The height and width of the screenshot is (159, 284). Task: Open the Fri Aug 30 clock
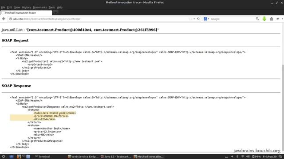(x=270, y=156)
